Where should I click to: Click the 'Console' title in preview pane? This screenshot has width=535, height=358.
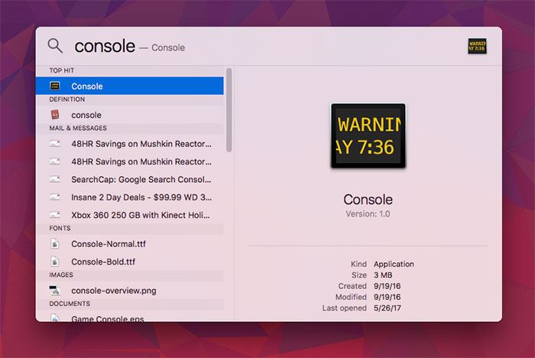click(368, 200)
